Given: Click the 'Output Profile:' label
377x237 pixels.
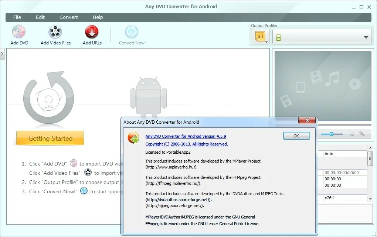Looking at the screenshot, I should pyautogui.click(x=264, y=26).
